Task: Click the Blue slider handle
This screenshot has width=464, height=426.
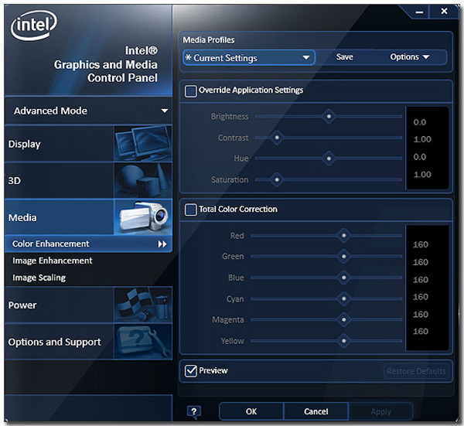Action: (x=344, y=278)
